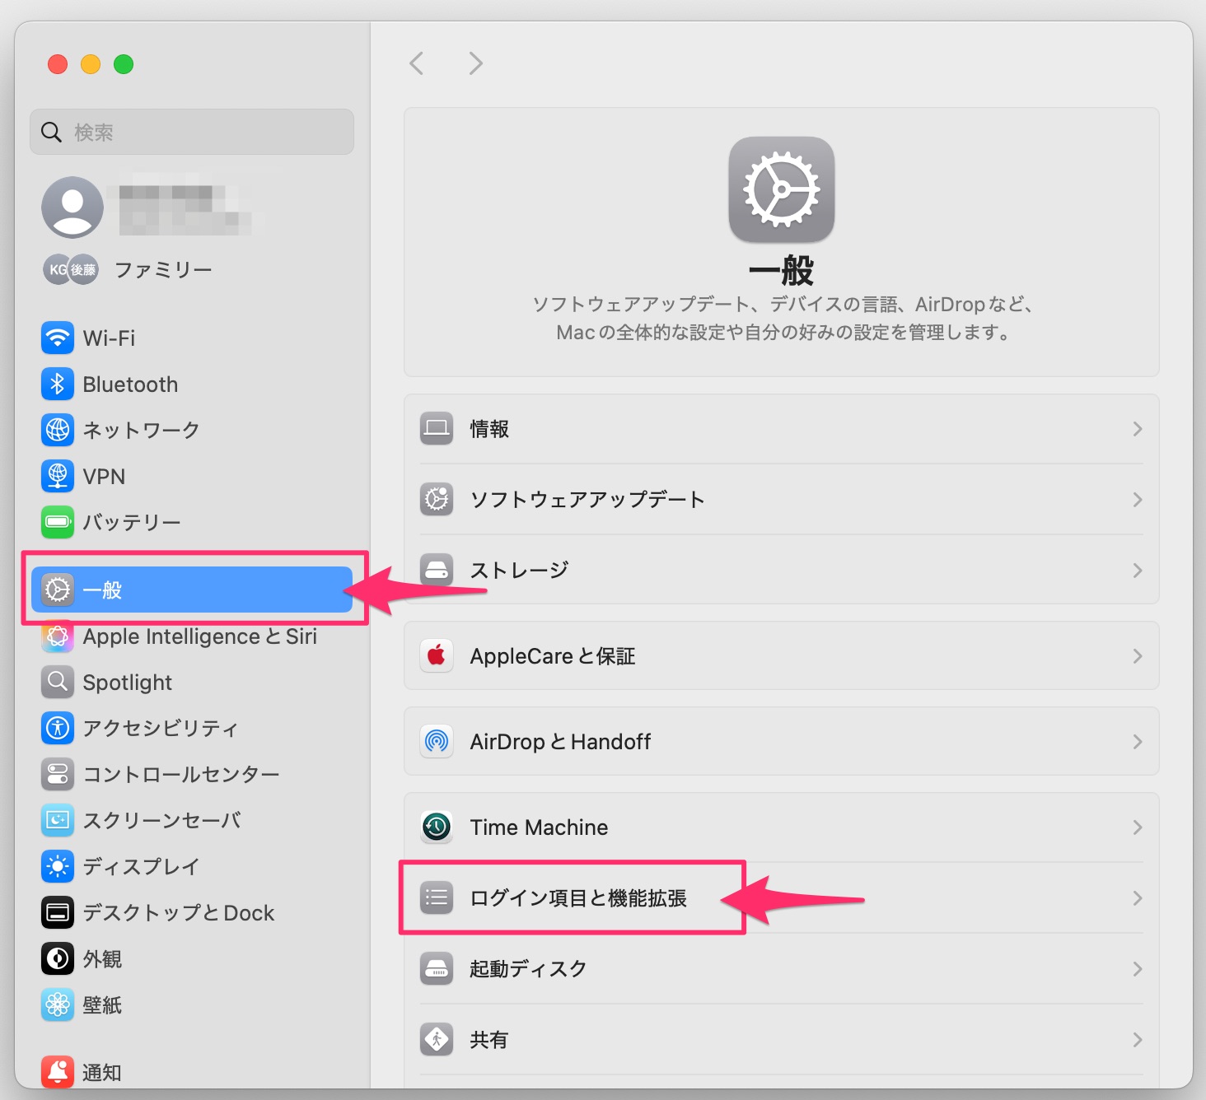1206x1100 pixels.
Task: Click the Time Machine clock icon
Action: click(437, 827)
